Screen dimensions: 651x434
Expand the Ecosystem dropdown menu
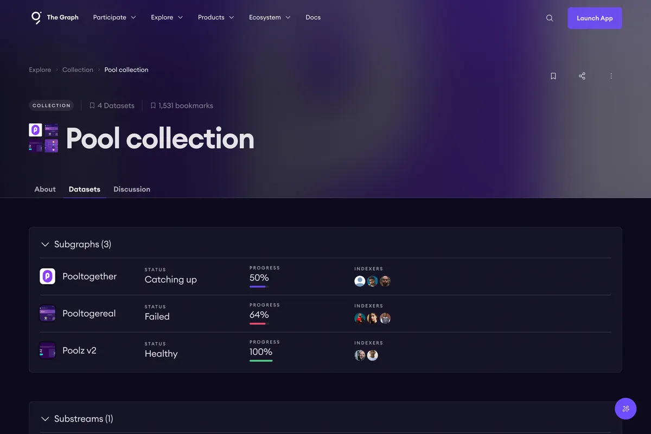tap(270, 17)
